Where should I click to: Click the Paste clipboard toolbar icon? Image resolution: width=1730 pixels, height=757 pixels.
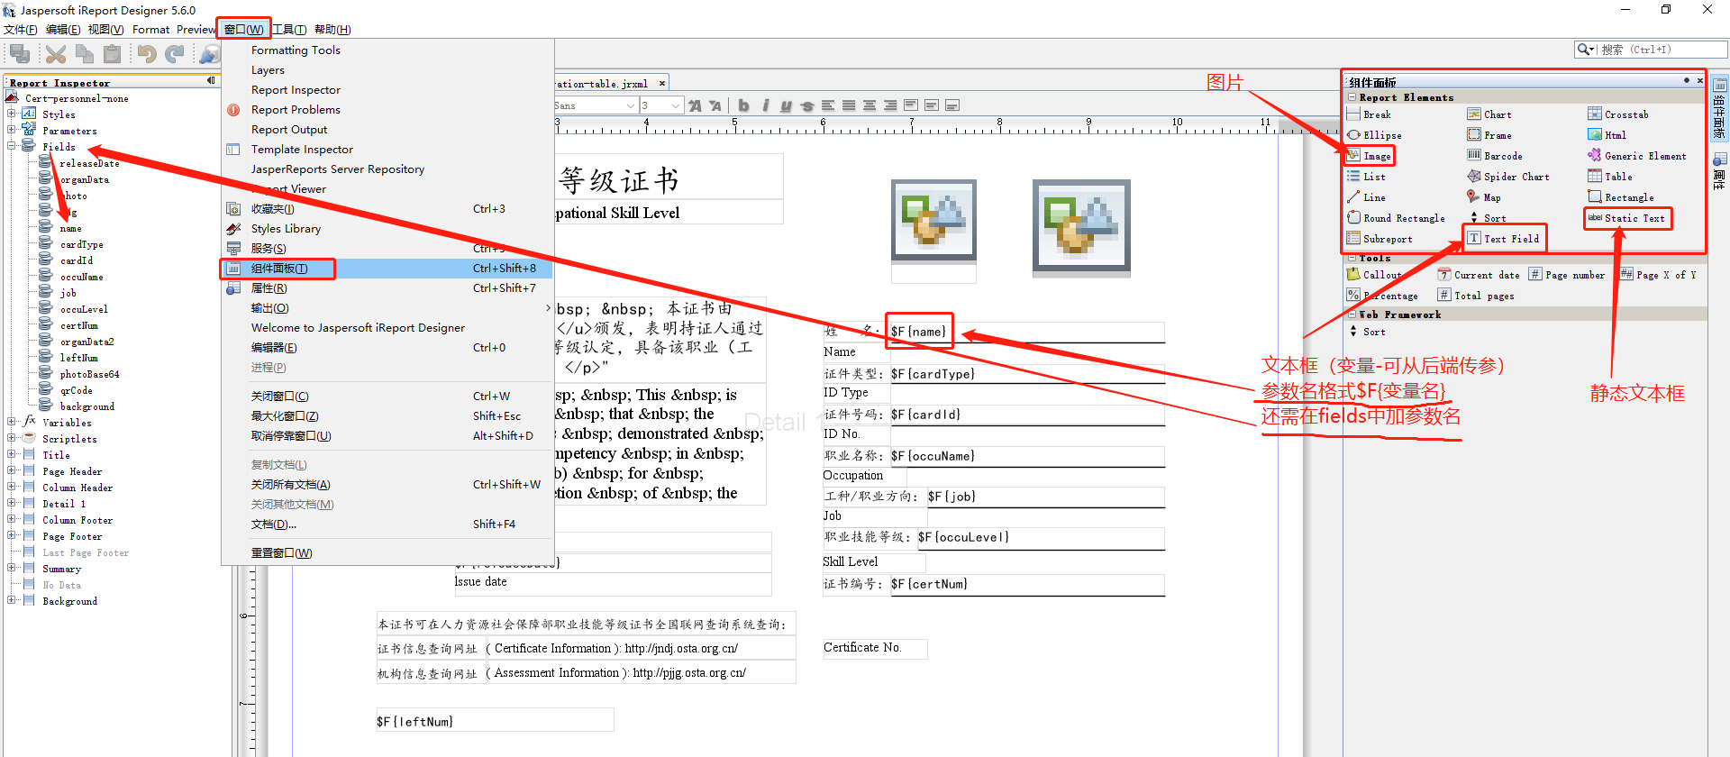pos(113,55)
